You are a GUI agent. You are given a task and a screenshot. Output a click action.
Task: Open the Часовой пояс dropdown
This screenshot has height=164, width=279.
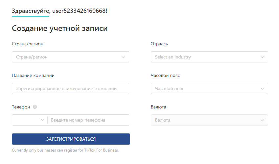(209, 88)
